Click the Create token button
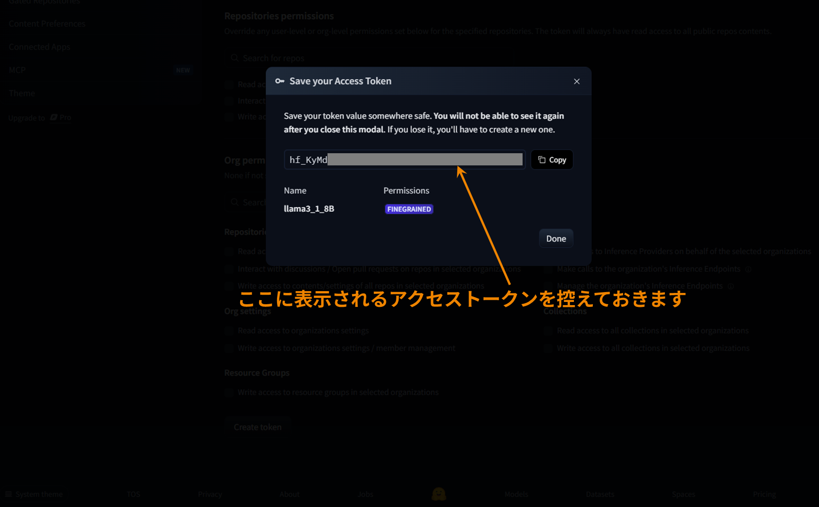Viewport: 819px width, 507px height. (x=257, y=427)
